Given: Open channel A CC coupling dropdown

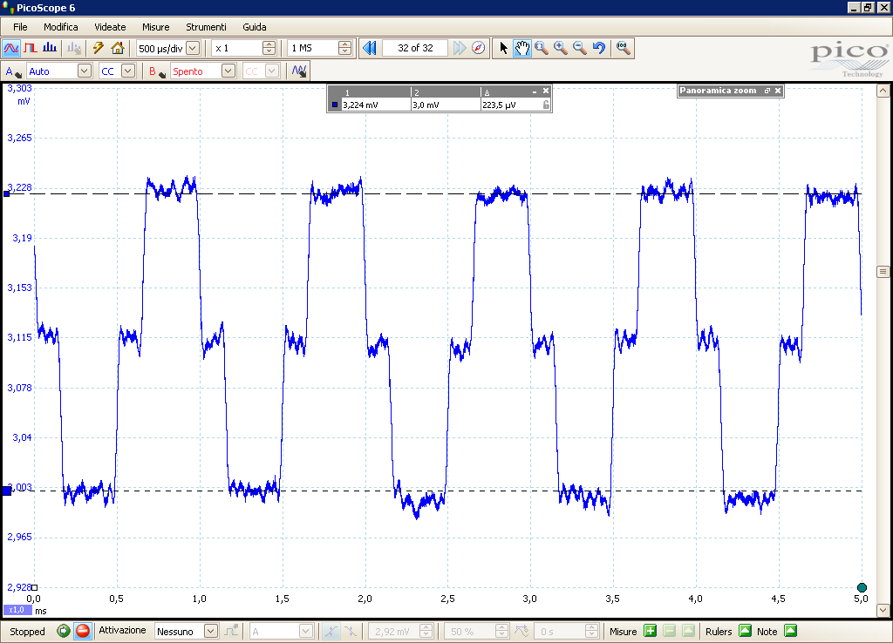Looking at the screenshot, I should pos(128,71).
